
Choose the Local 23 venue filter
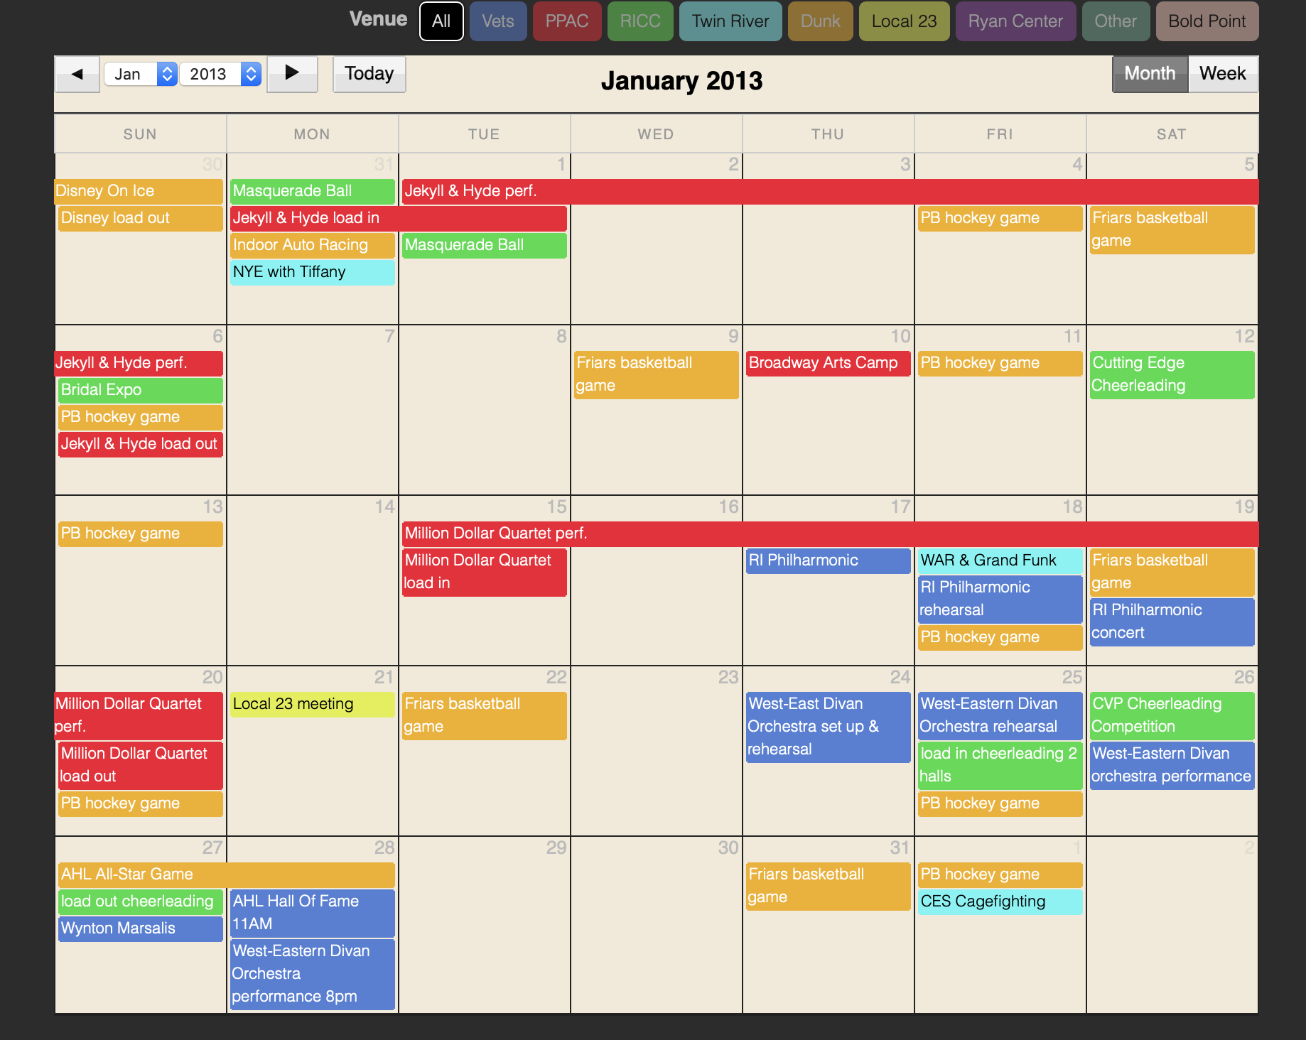click(x=903, y=21)
